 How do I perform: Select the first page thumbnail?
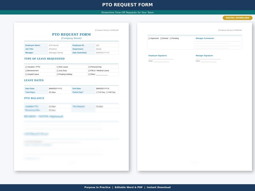71,96
